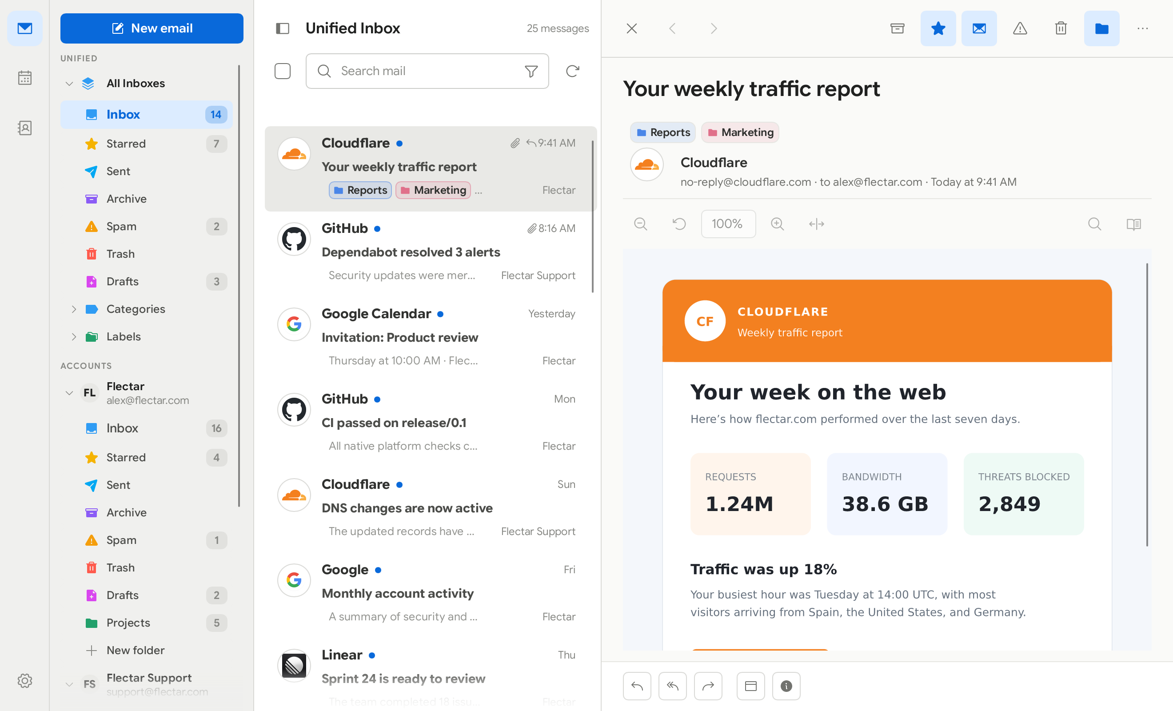Click the email body scrollbar
1173x711 pixels.
coord(1147,405)
